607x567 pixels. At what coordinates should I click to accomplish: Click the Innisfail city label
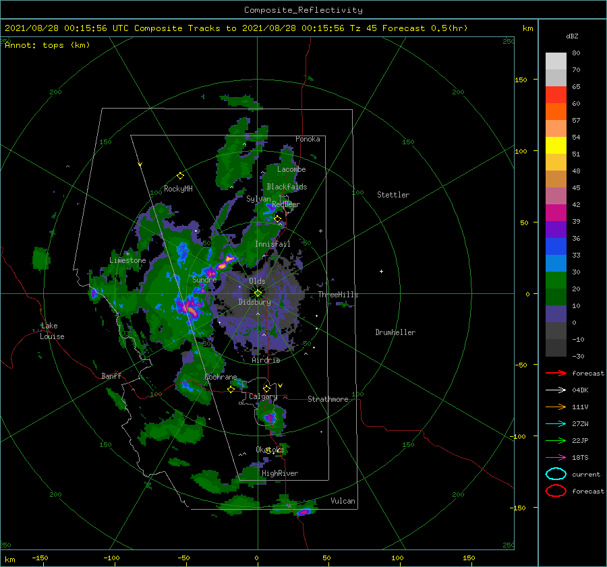[272, 244]
